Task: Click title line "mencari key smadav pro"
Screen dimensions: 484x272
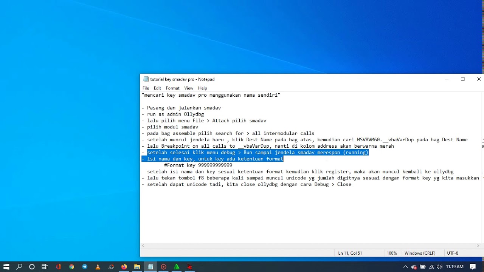Action: pyautogui.click(x=211, y=95)
